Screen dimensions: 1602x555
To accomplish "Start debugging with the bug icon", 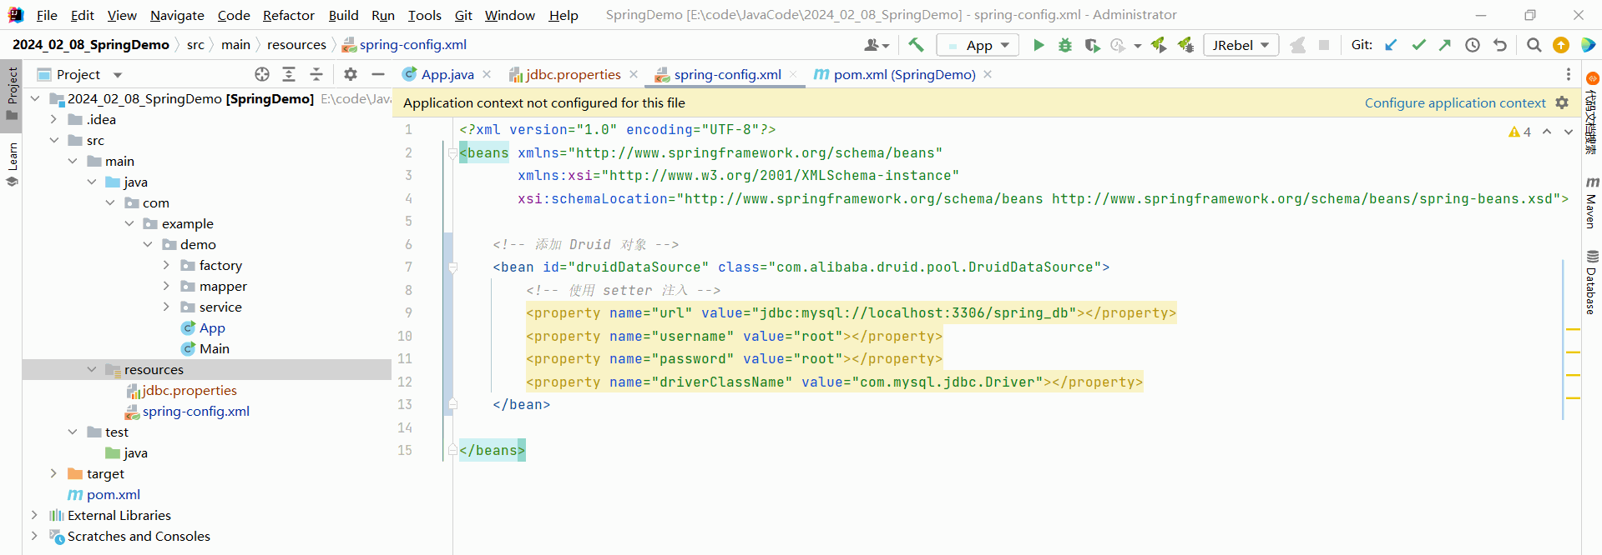I will 1065,45.
